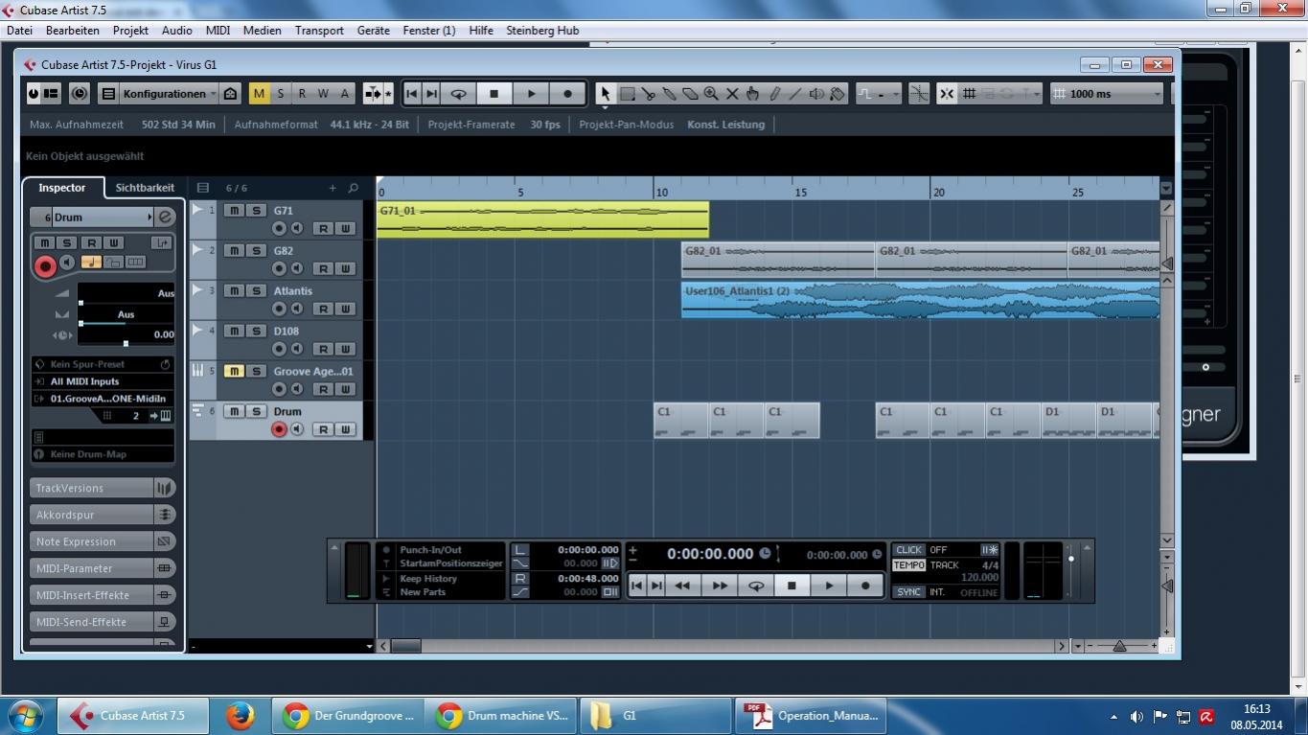
Task: Toggle global Solo S in toolbar
Action: pyautogui.click(x=281, y=94)
